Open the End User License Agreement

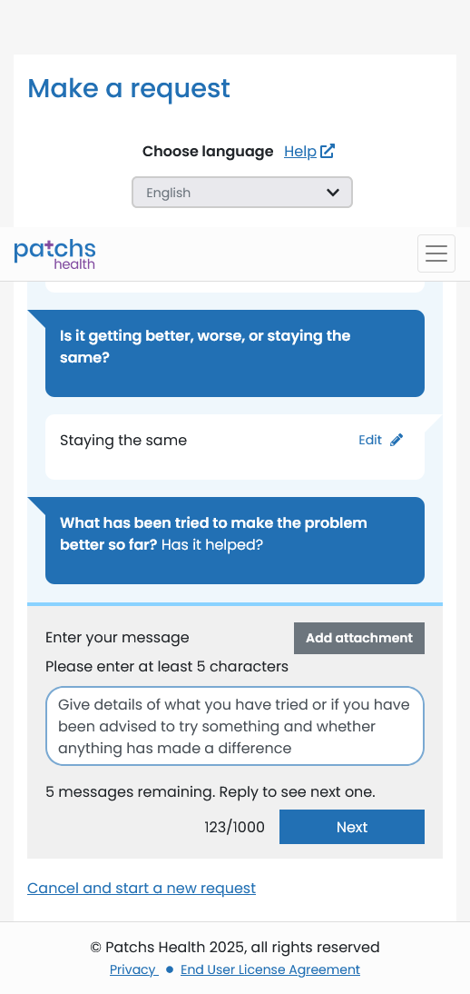[x=270, y=969]
